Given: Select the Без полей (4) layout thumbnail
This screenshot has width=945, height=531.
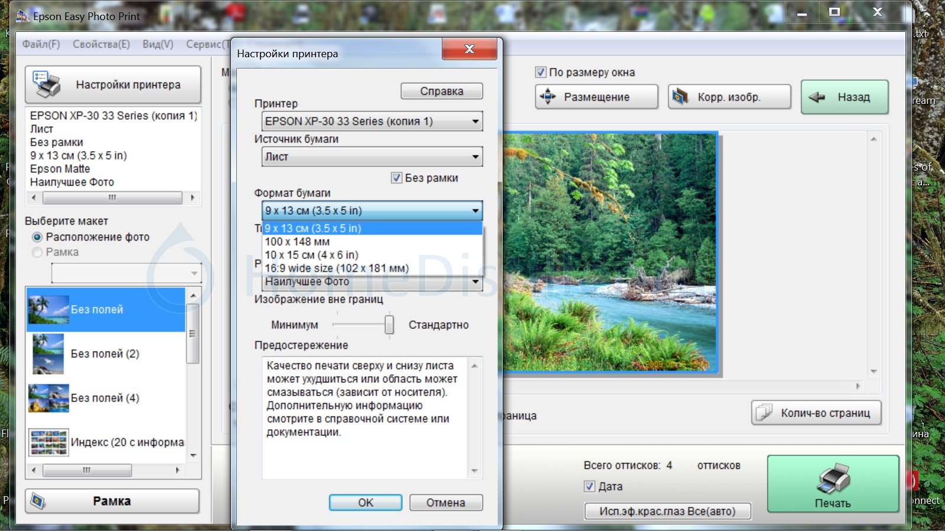Looking at the screenshot, I should (48, 398).
